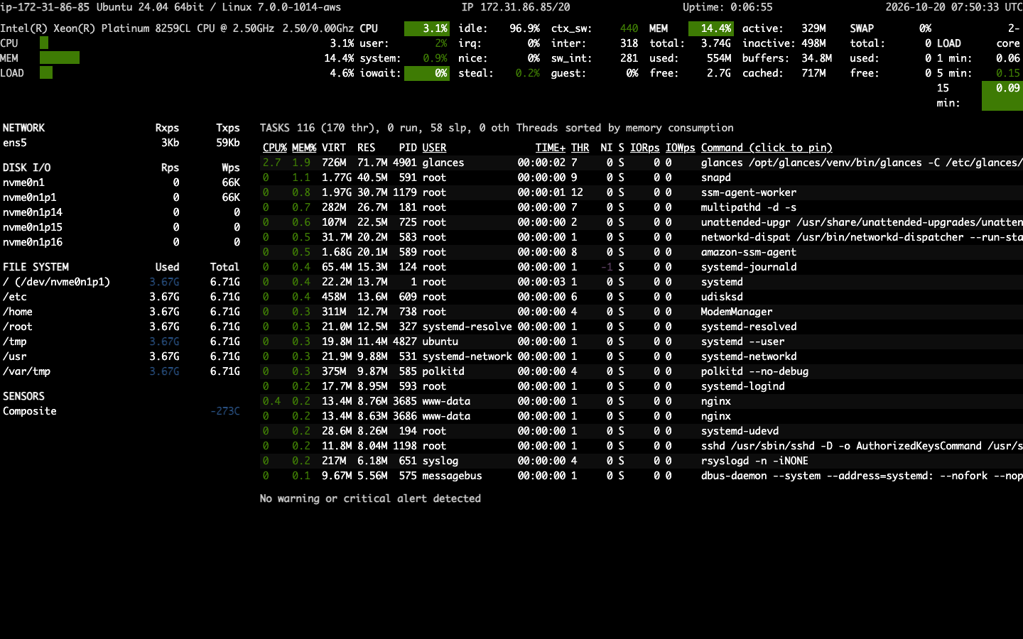Sort processes by the MEM% column header
This screenshot has height=639, width=1023.
(304, 148)
